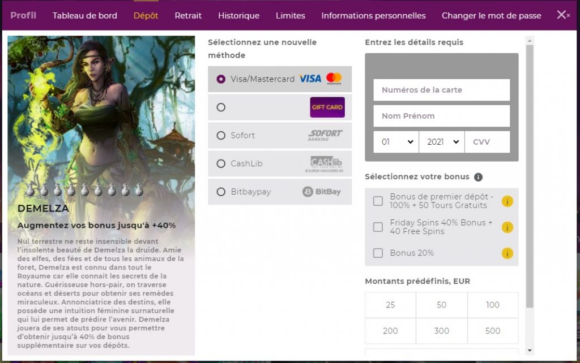Open info icon beside first deposit bonus

point(507,201)
